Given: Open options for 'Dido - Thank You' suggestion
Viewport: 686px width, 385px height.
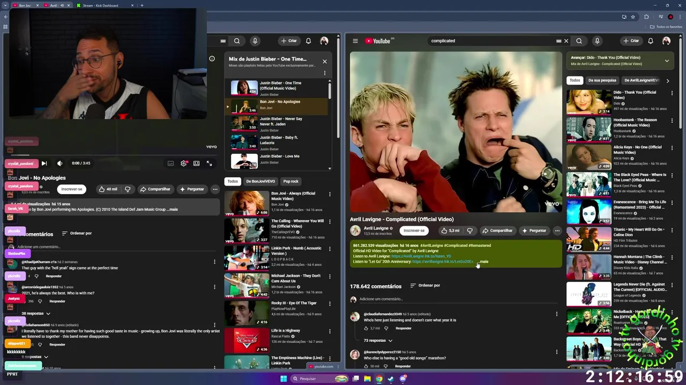Looking at the screenshot, I should tap(672, 93).
